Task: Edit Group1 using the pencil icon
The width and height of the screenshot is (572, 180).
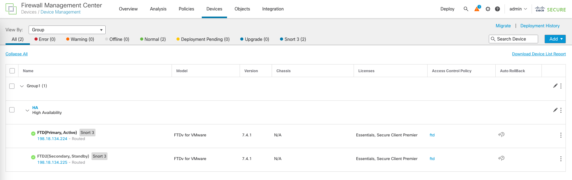Action: tap(555, 86)
